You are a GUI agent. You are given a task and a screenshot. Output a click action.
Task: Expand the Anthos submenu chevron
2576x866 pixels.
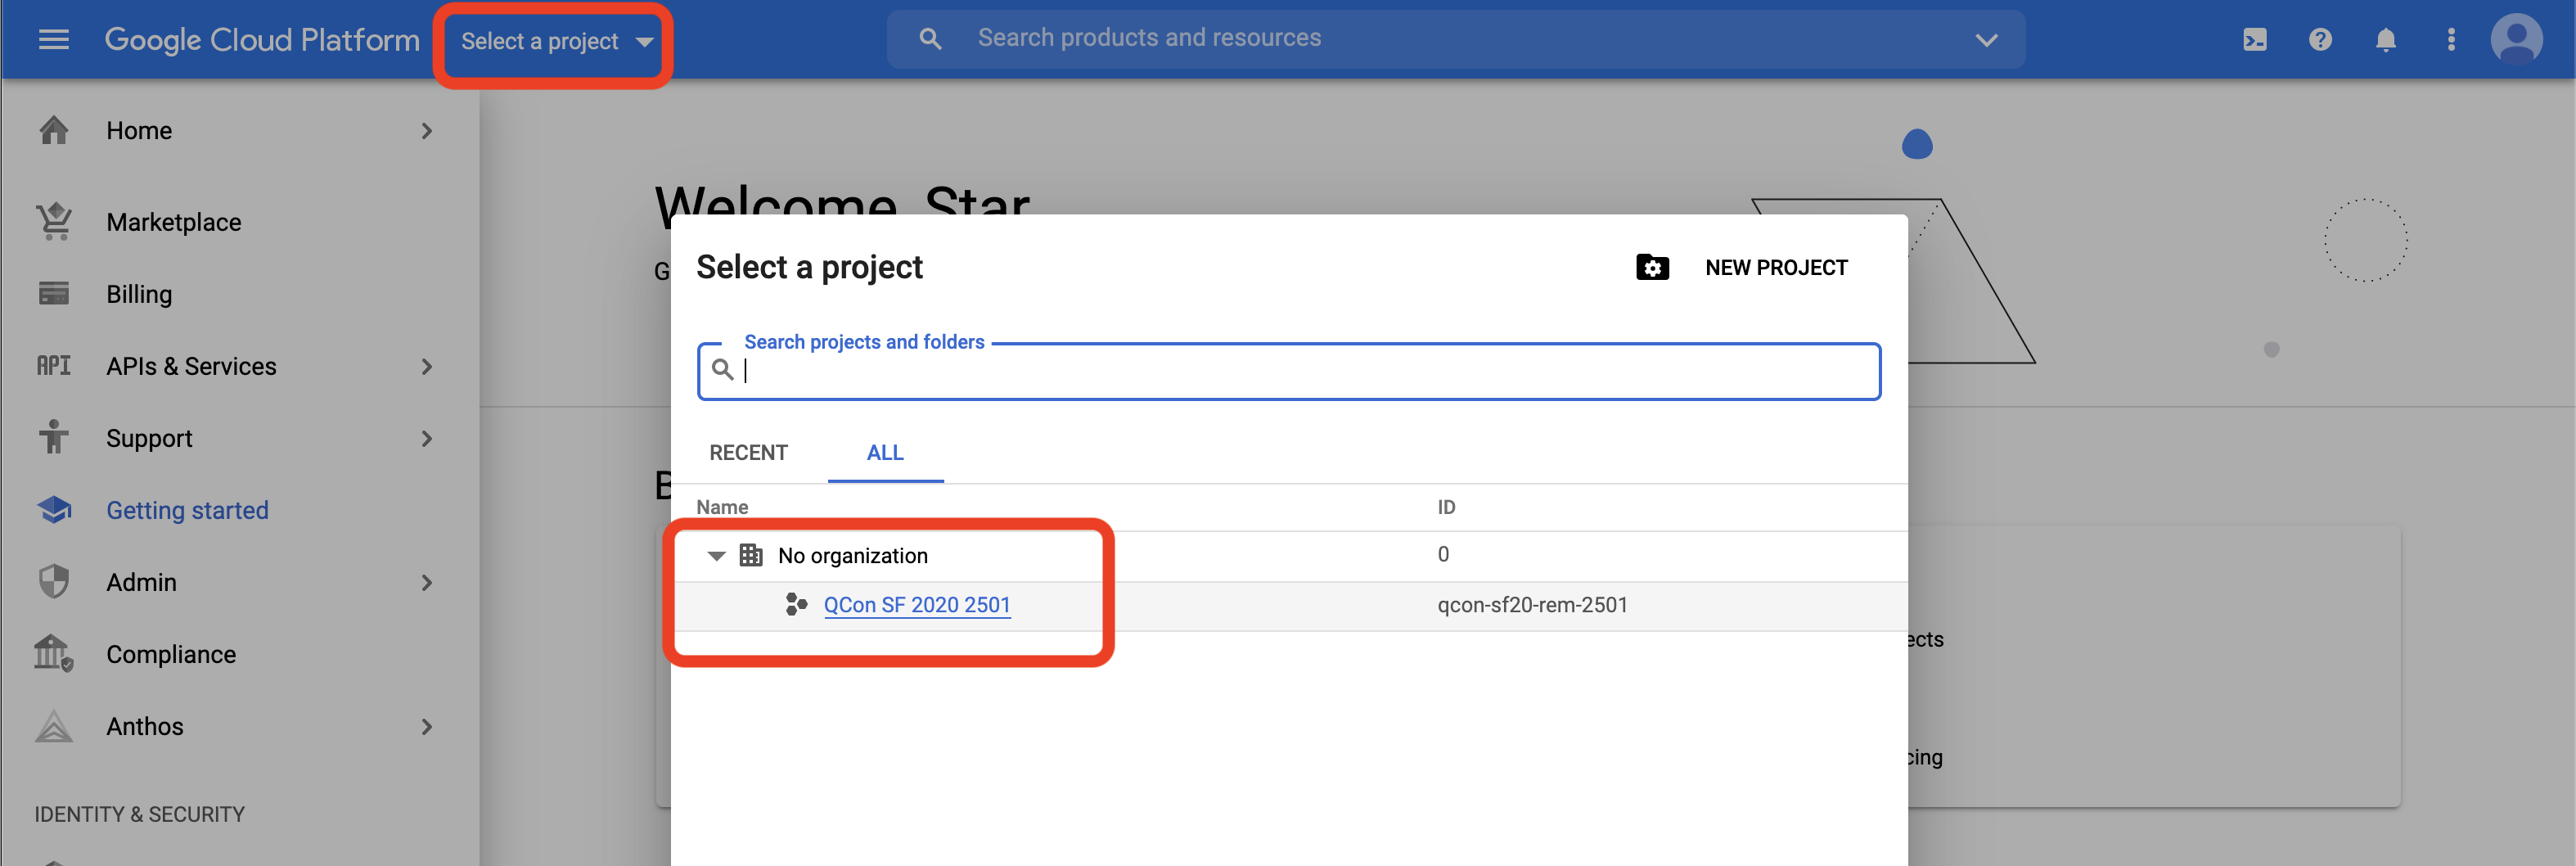427,727
